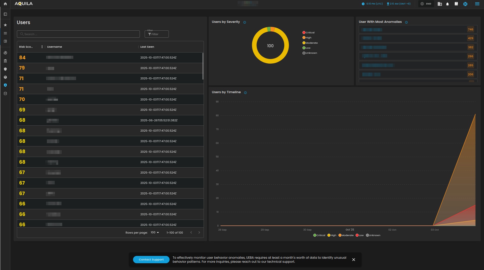Open the organization building icon

[x=440, y=4]
